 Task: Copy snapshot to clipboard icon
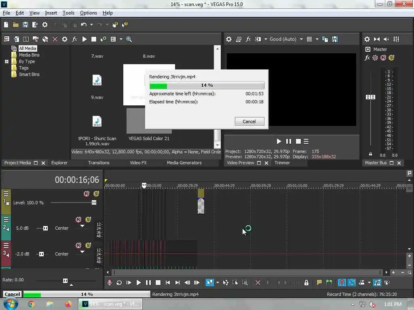click(325, 39)
